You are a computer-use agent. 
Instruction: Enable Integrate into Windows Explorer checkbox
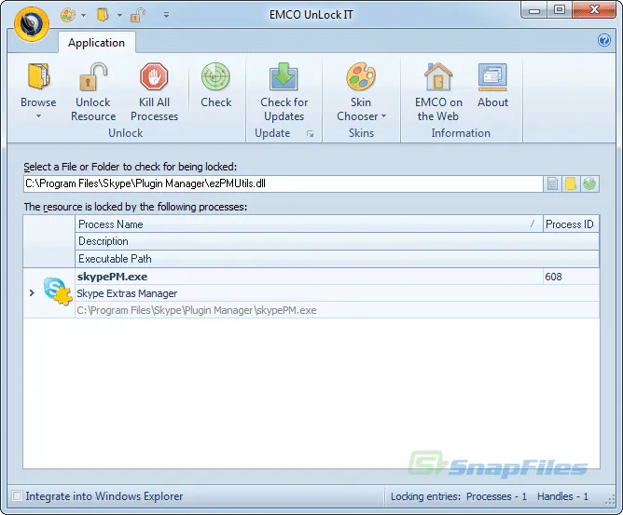click(x=17, y=496)
